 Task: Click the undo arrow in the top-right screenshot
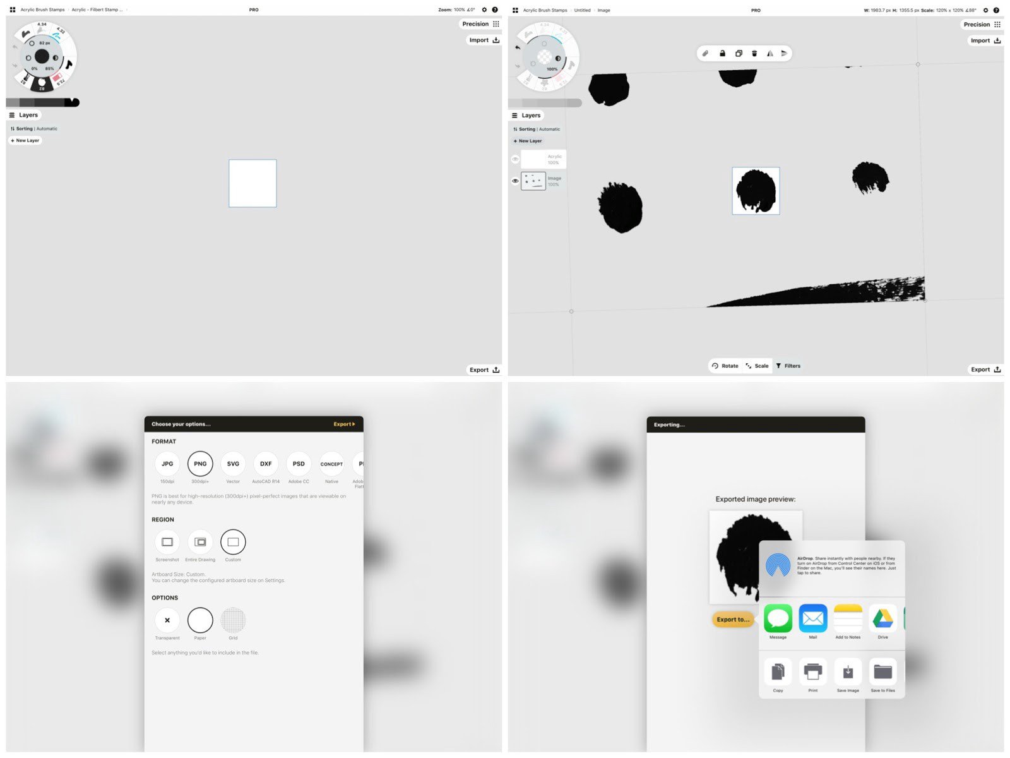[518, 47]
